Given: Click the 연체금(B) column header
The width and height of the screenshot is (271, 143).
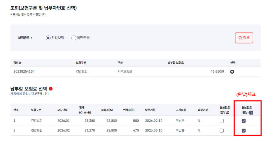Looking at the screenshot, I should 129,110.
